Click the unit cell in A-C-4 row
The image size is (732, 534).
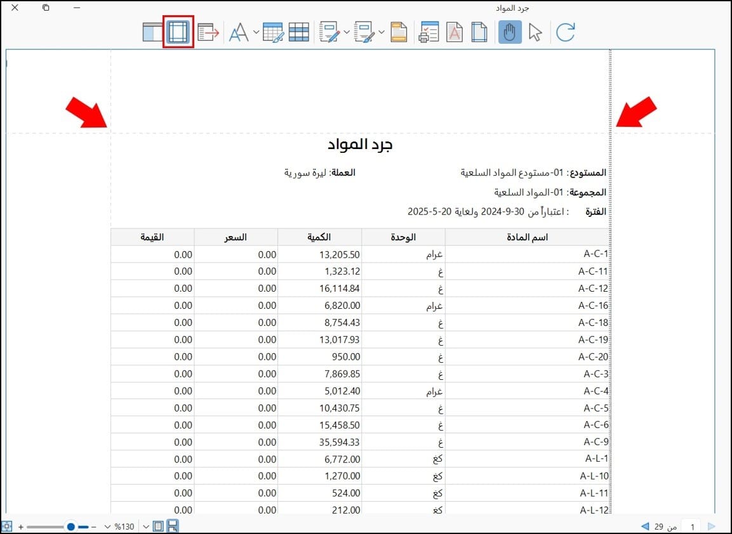click(x=403, y=391)
